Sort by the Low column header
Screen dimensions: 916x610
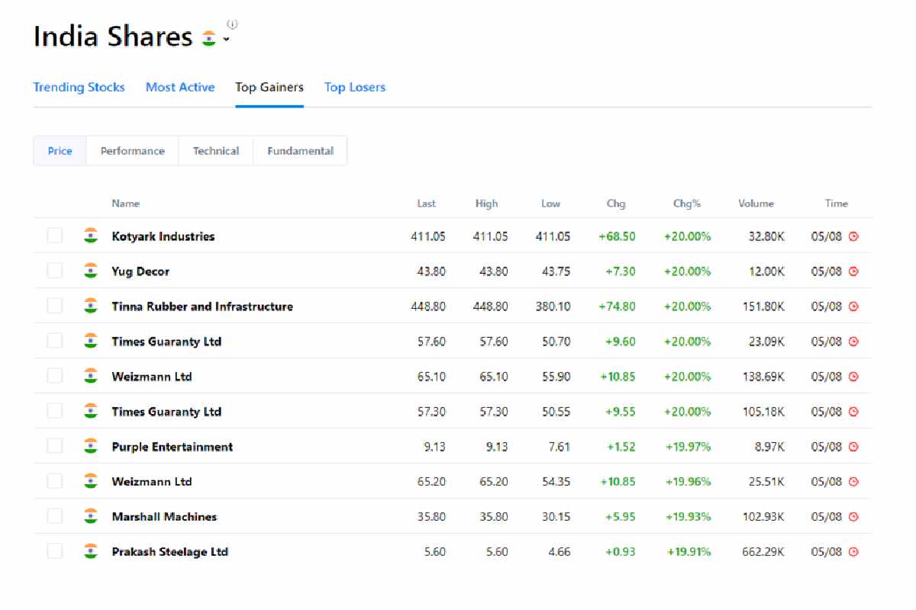[551, 204]
